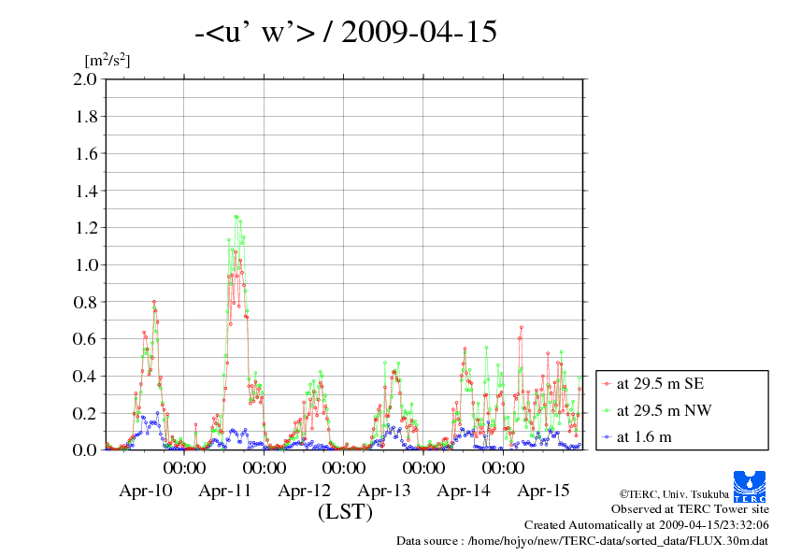
Task: Click the y-axis unit label [m2/s2]
Action: (107, 61)
